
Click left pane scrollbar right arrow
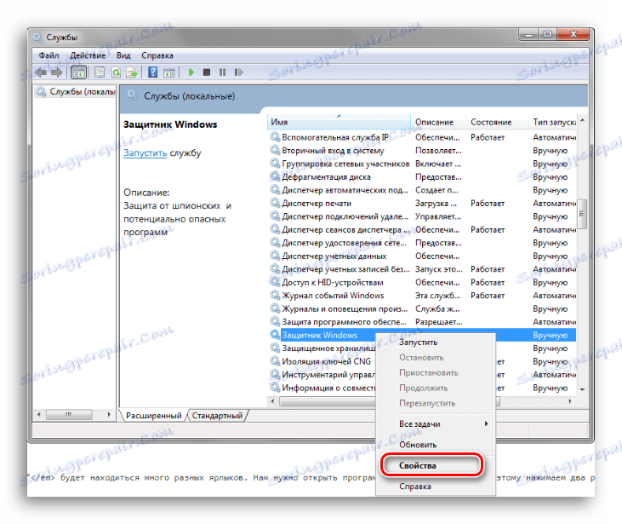pyautogui.click(x=109, y=414)
